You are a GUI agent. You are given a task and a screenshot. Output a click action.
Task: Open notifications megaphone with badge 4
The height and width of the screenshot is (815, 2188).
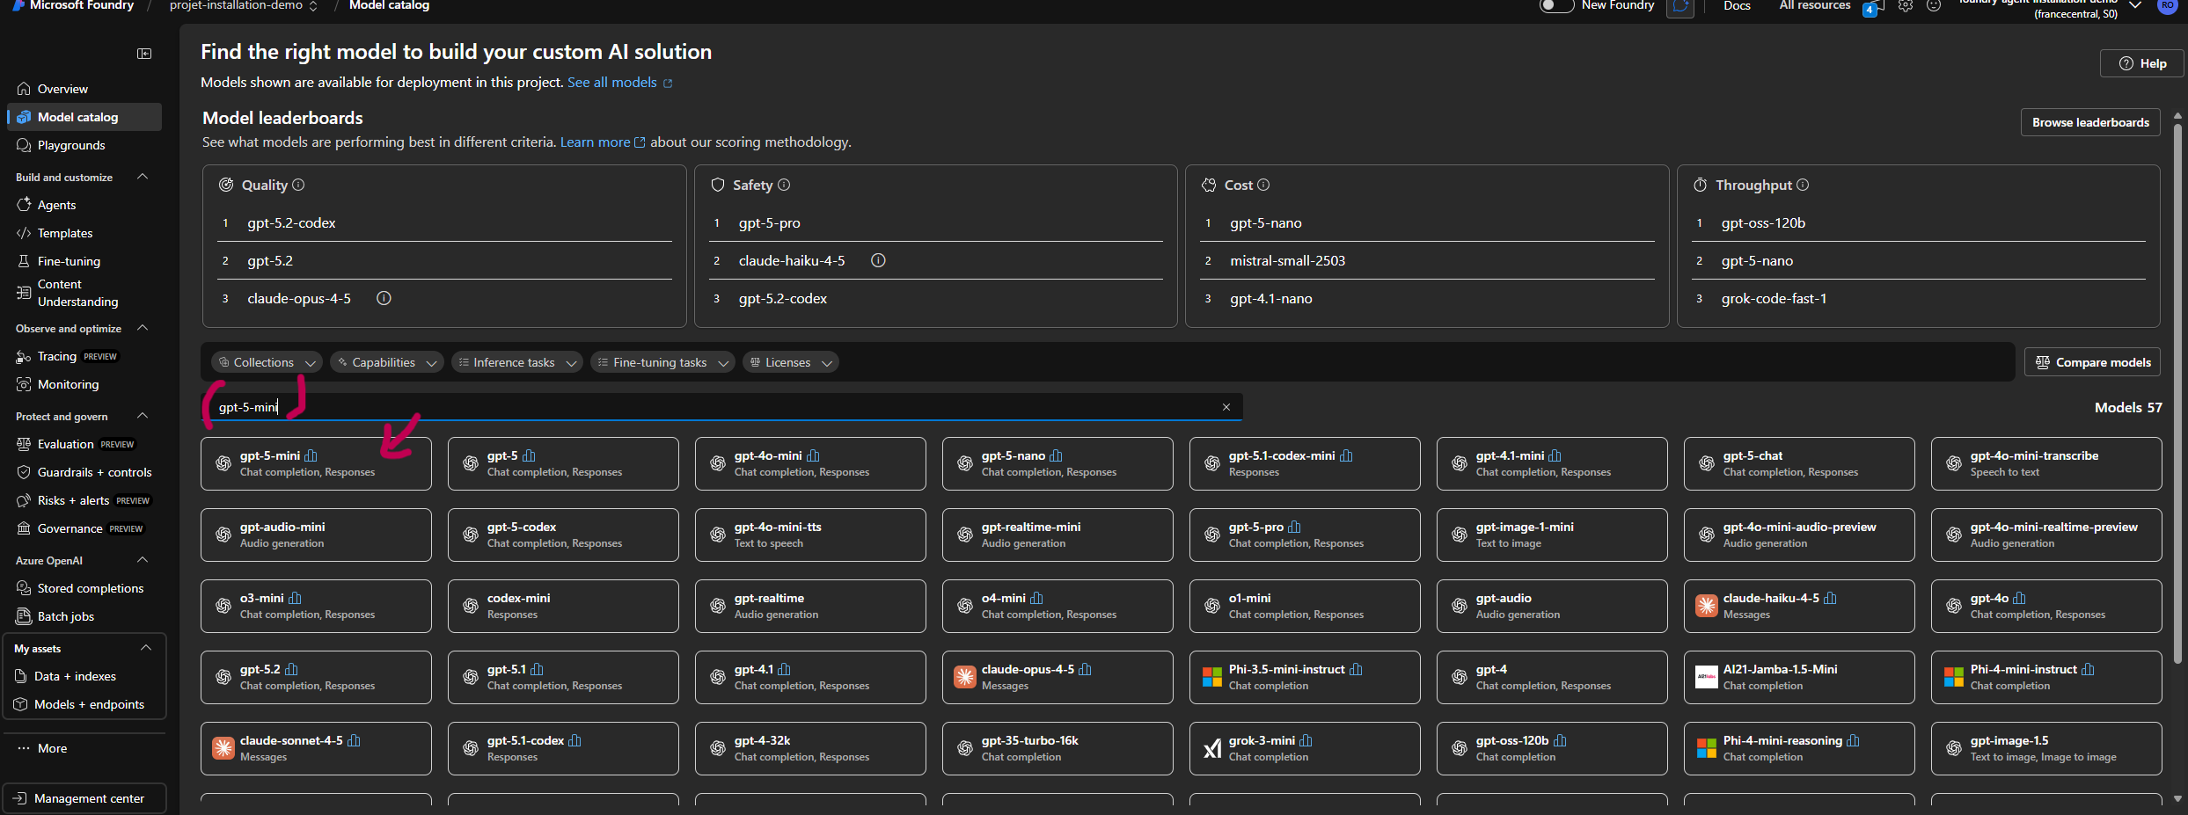coord(1875,7)
